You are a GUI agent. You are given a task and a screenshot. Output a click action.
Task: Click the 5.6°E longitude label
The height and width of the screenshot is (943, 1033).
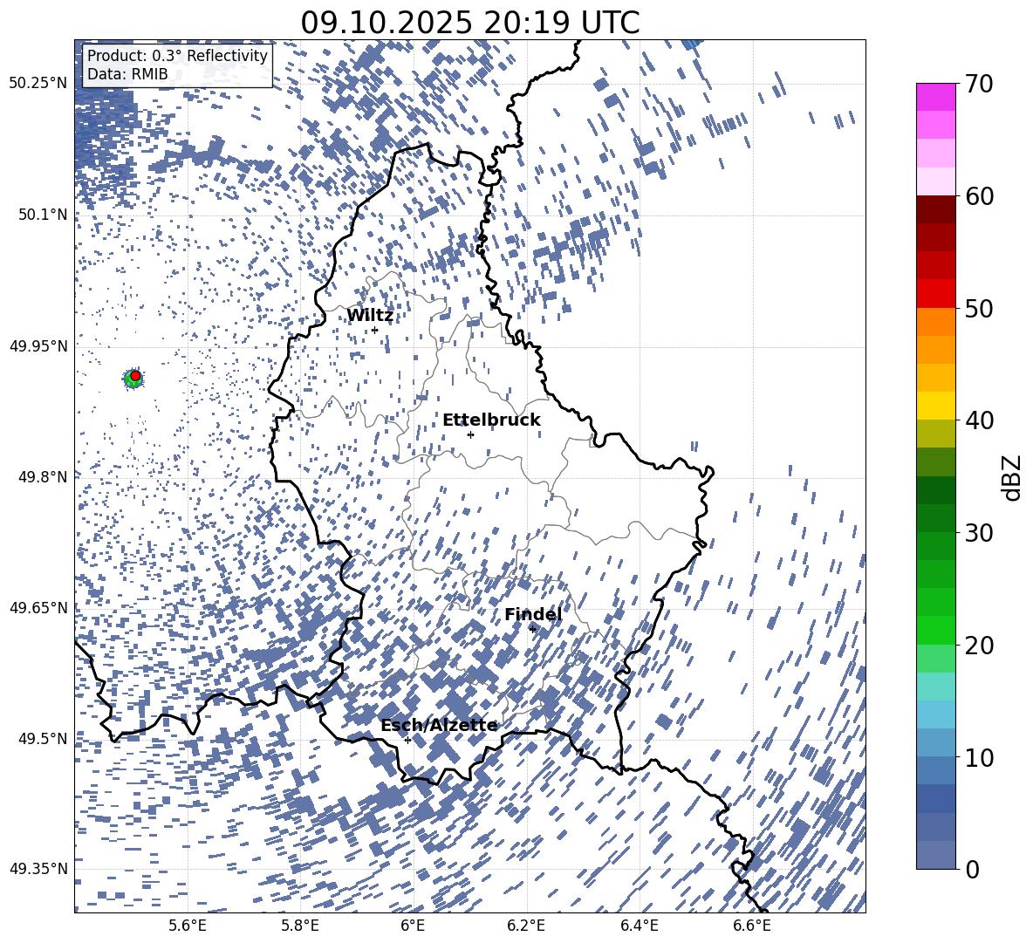click(188, 926)
